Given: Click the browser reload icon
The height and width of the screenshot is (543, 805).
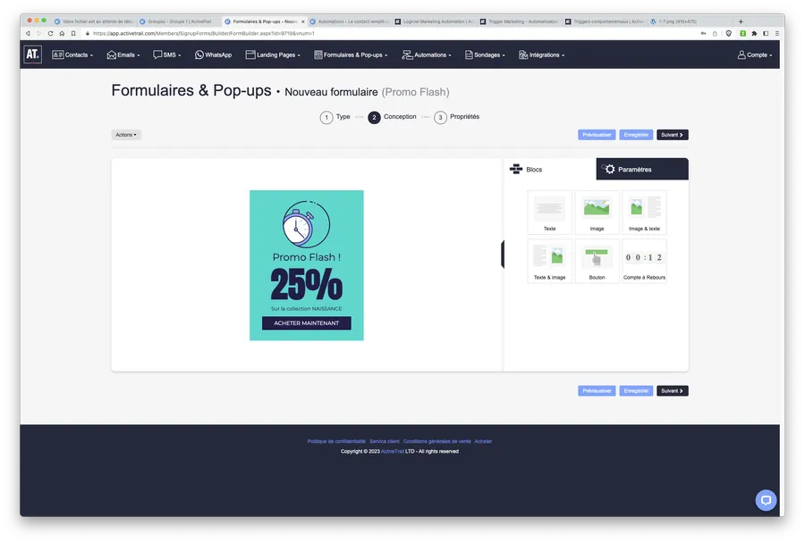Looking at the screenshot, I should coord(50,33).
